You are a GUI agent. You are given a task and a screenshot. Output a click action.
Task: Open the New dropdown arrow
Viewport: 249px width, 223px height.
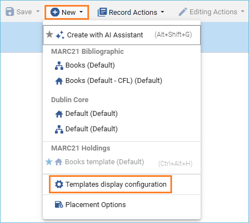click(x=81, y=12)
